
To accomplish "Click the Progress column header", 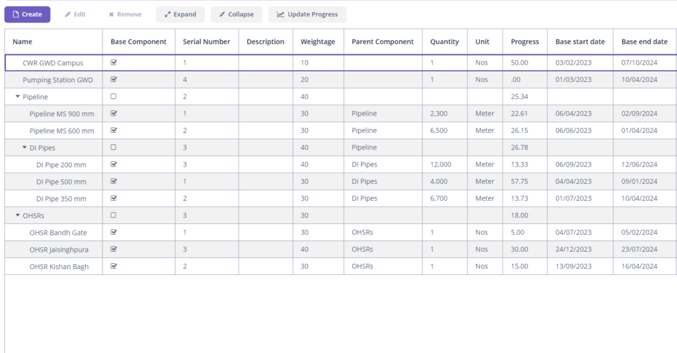I will coord(524,42).
